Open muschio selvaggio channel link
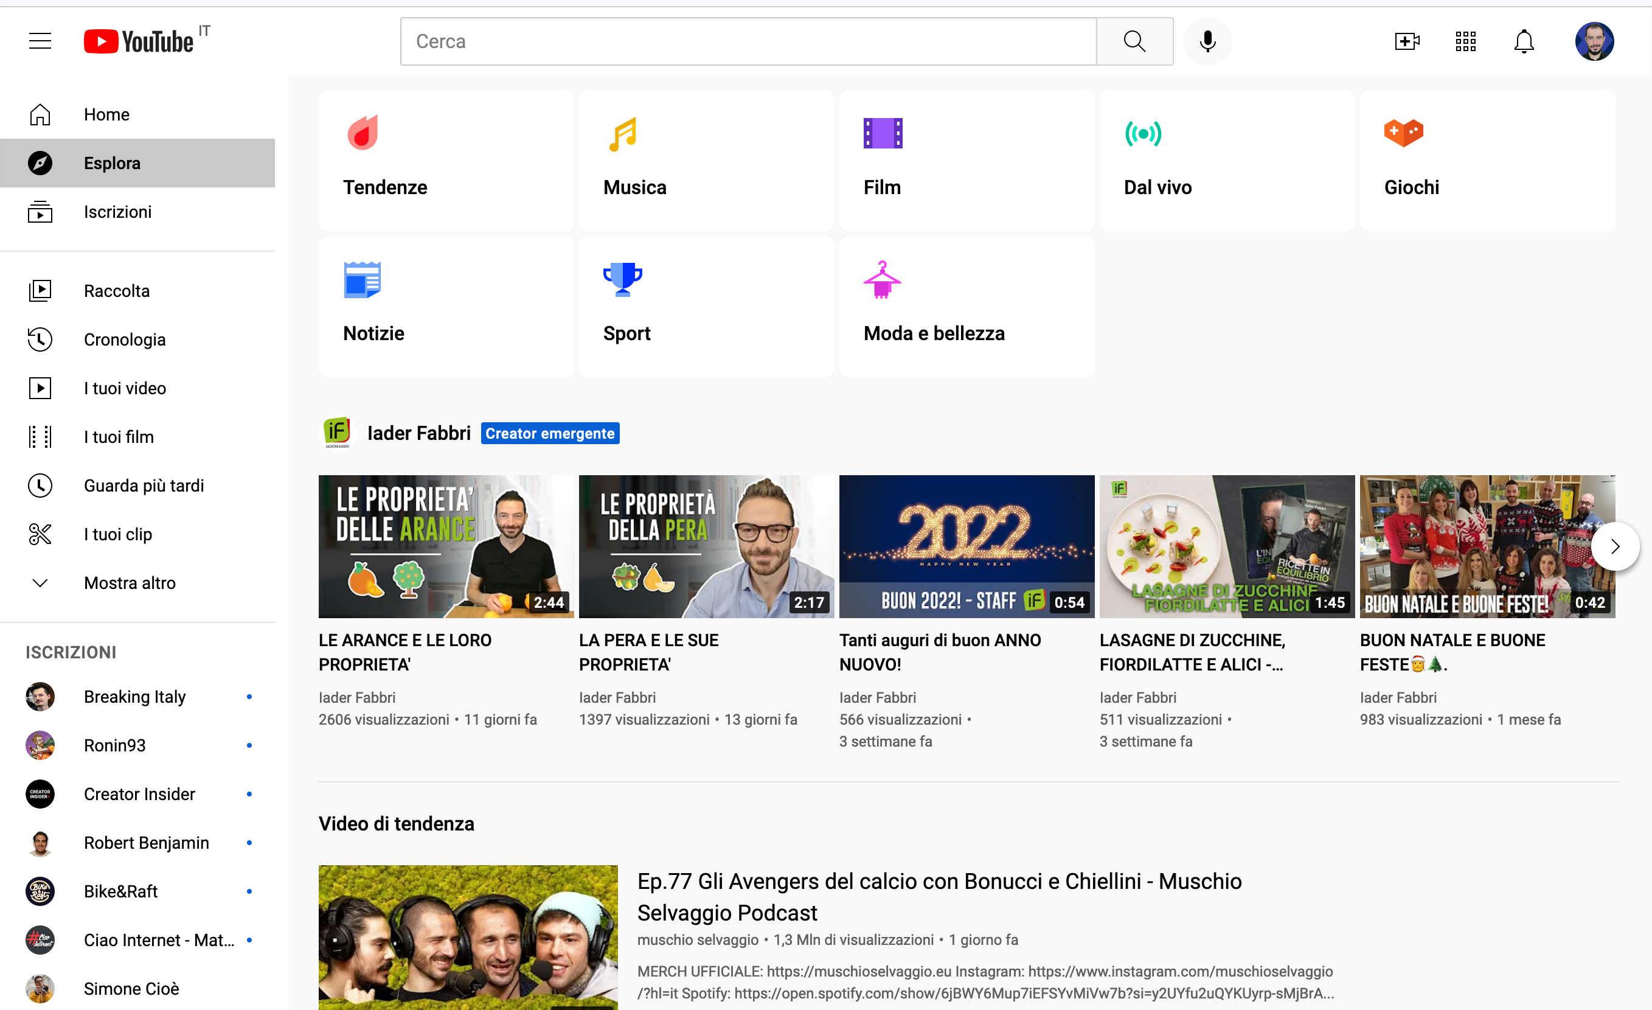The height and width of the screenshot is (1010, 1652). [x=698, y=940]
